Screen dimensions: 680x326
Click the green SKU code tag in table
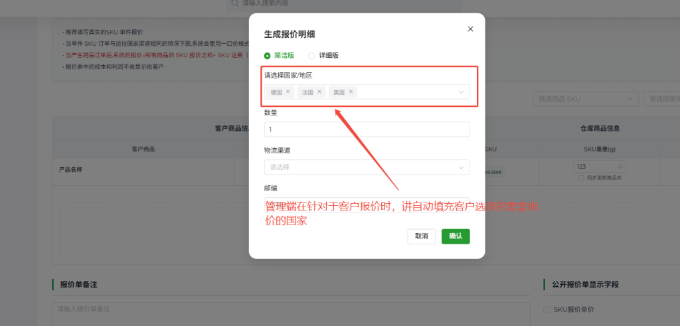point(492,171)
